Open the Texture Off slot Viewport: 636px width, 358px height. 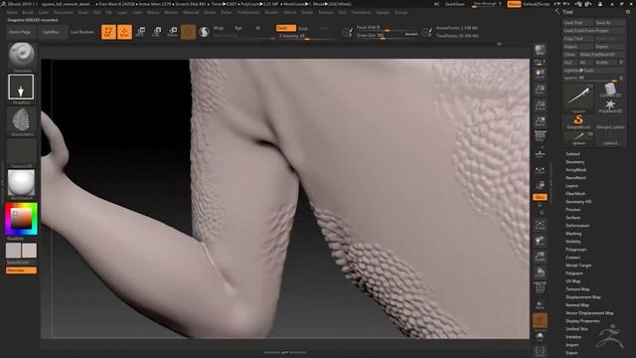click(x=21, y=151)
